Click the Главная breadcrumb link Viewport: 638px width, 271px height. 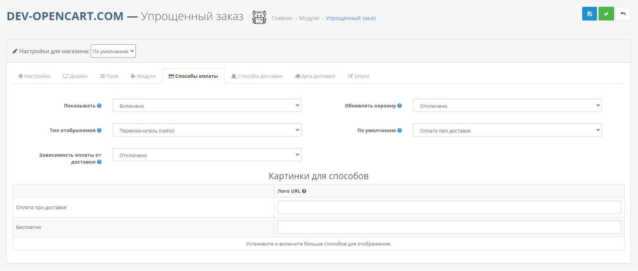(282, 18)
